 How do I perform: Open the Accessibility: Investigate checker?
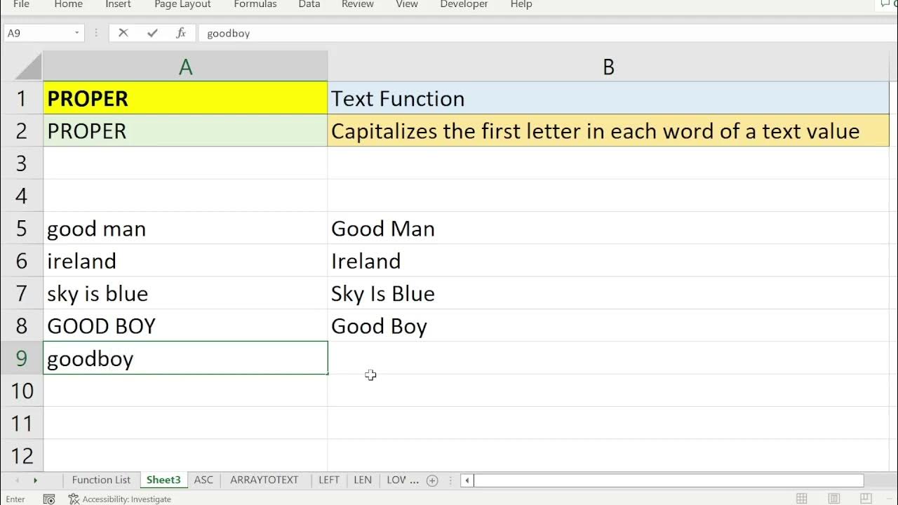(120, 499)
